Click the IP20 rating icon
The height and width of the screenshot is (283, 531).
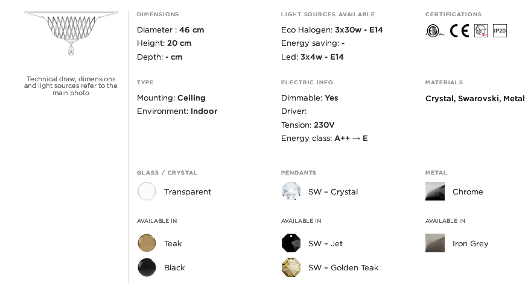point(500,31)
